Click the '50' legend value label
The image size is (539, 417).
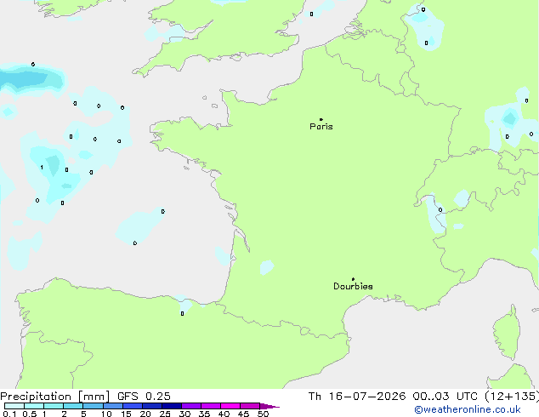[x=264, y=414]
